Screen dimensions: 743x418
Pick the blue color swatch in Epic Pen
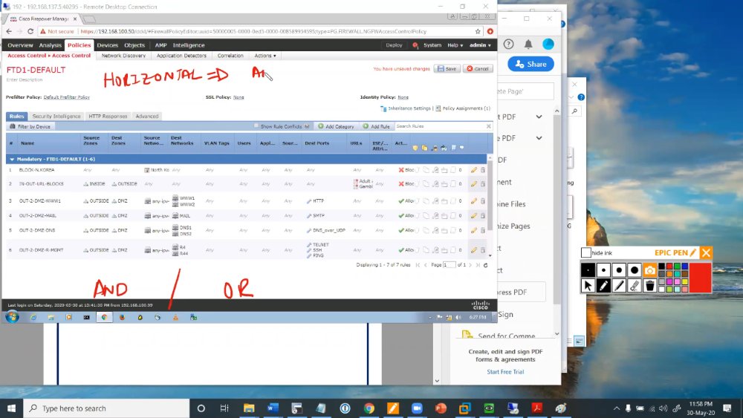coord(685,267)
